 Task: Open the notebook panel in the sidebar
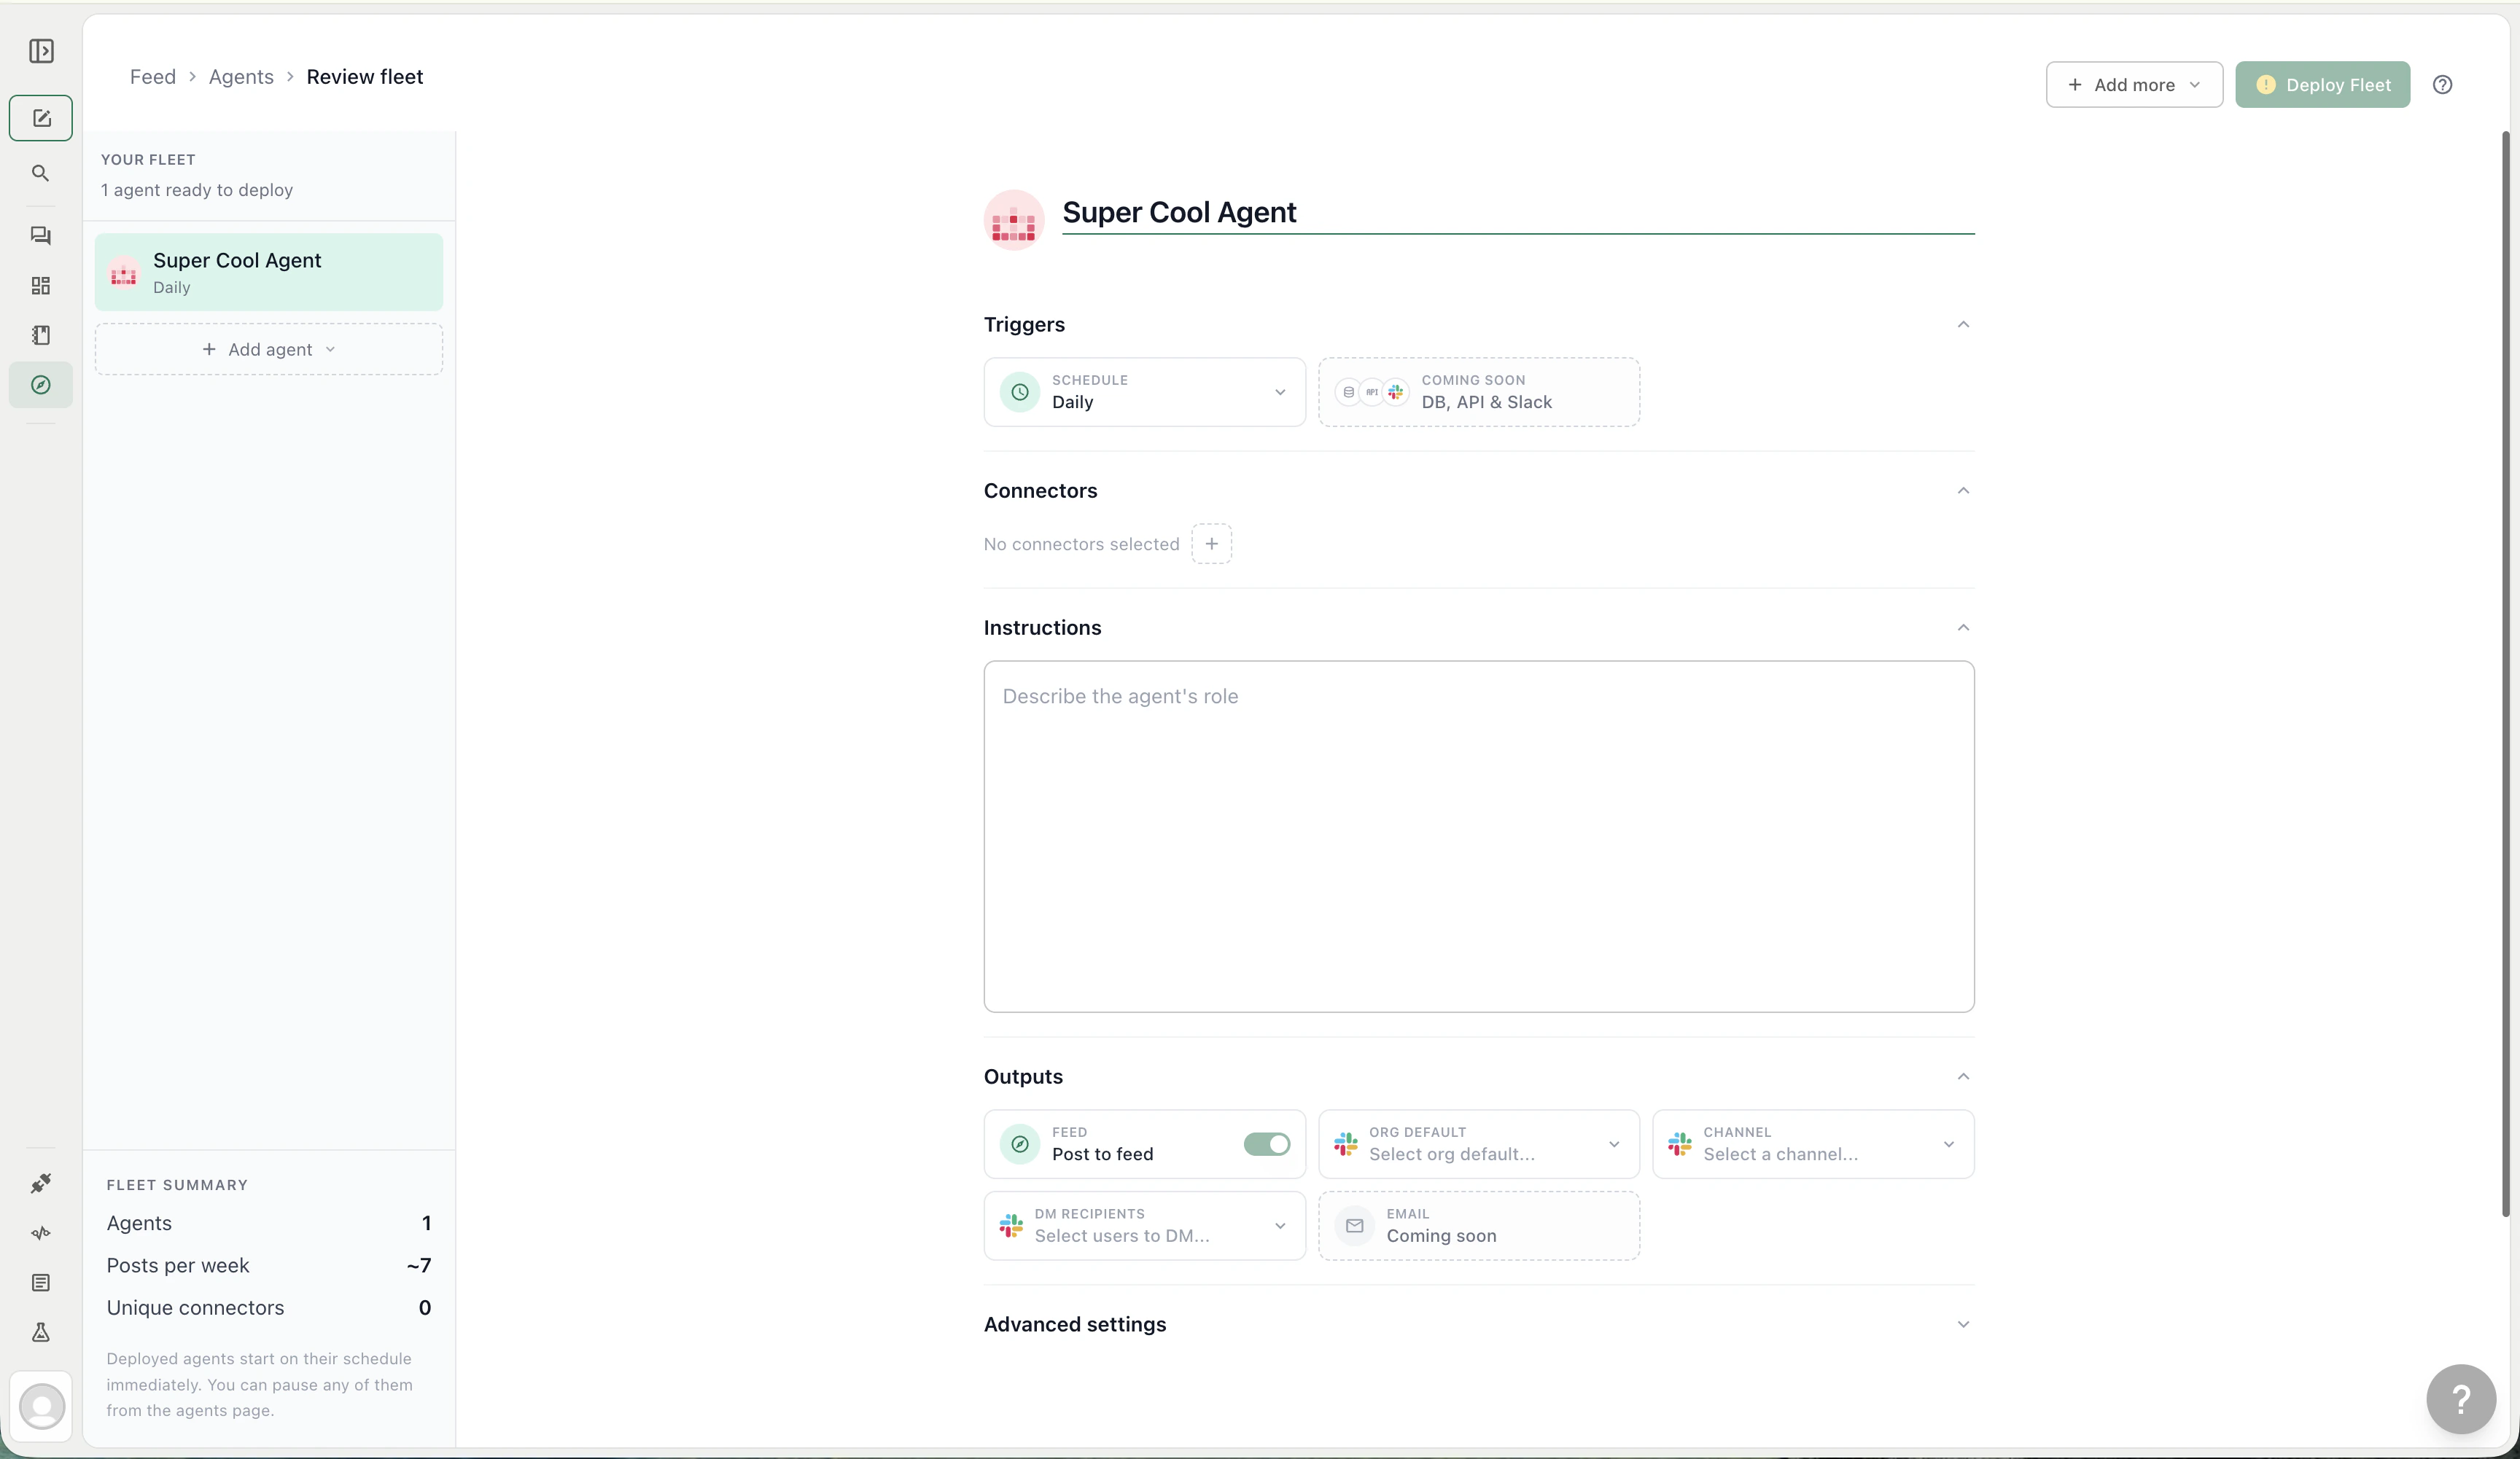(40, 335)
